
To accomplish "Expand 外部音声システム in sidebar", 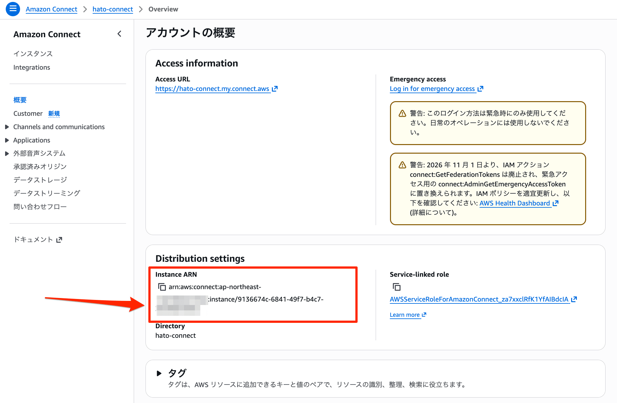I will (x=7, y=154).
